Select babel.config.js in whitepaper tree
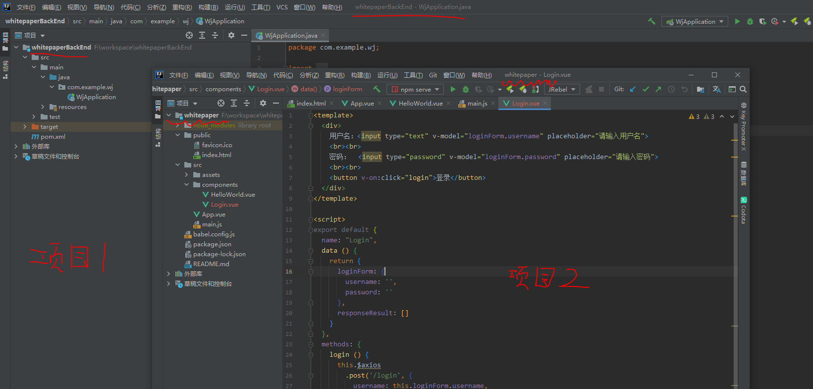Image resolution: width=813 pixels, height=389 pixels. click(214, 234)
